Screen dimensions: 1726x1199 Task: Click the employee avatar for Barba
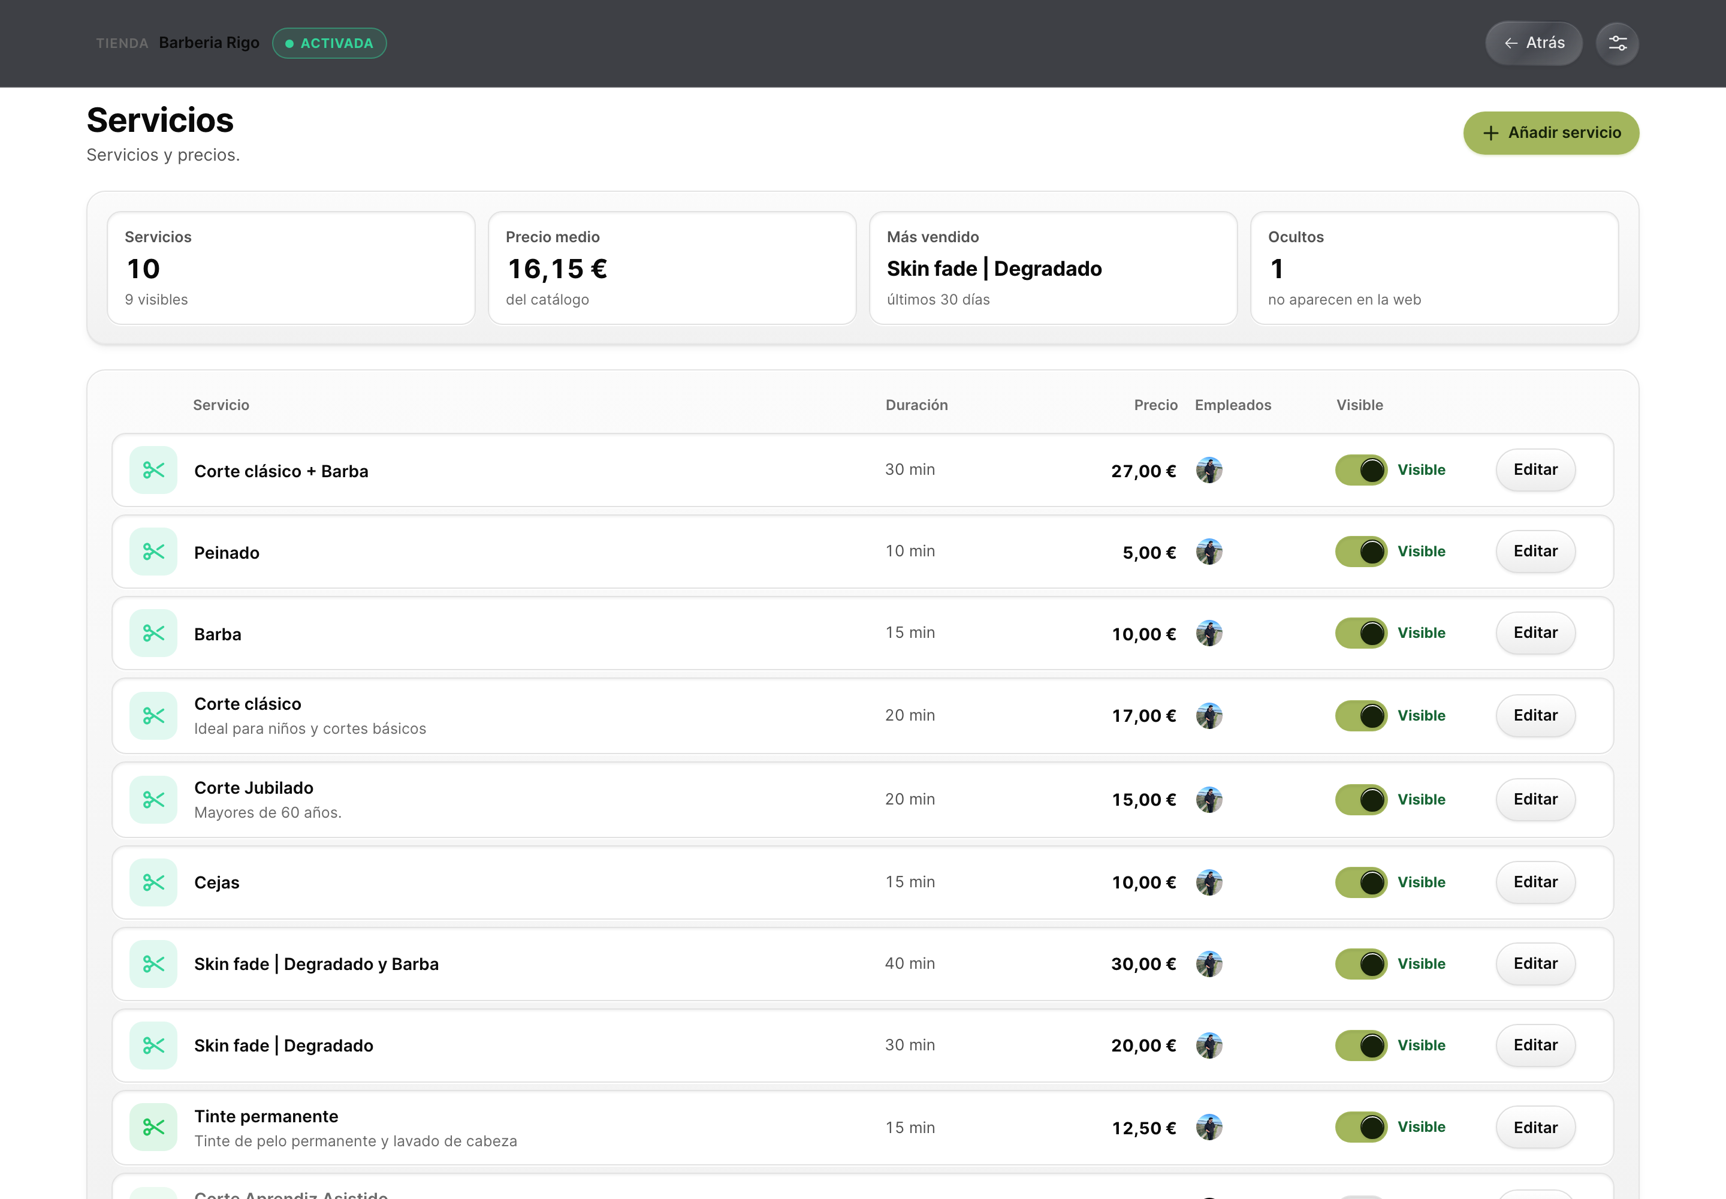pyautogui.click(x=1209, y=633)
